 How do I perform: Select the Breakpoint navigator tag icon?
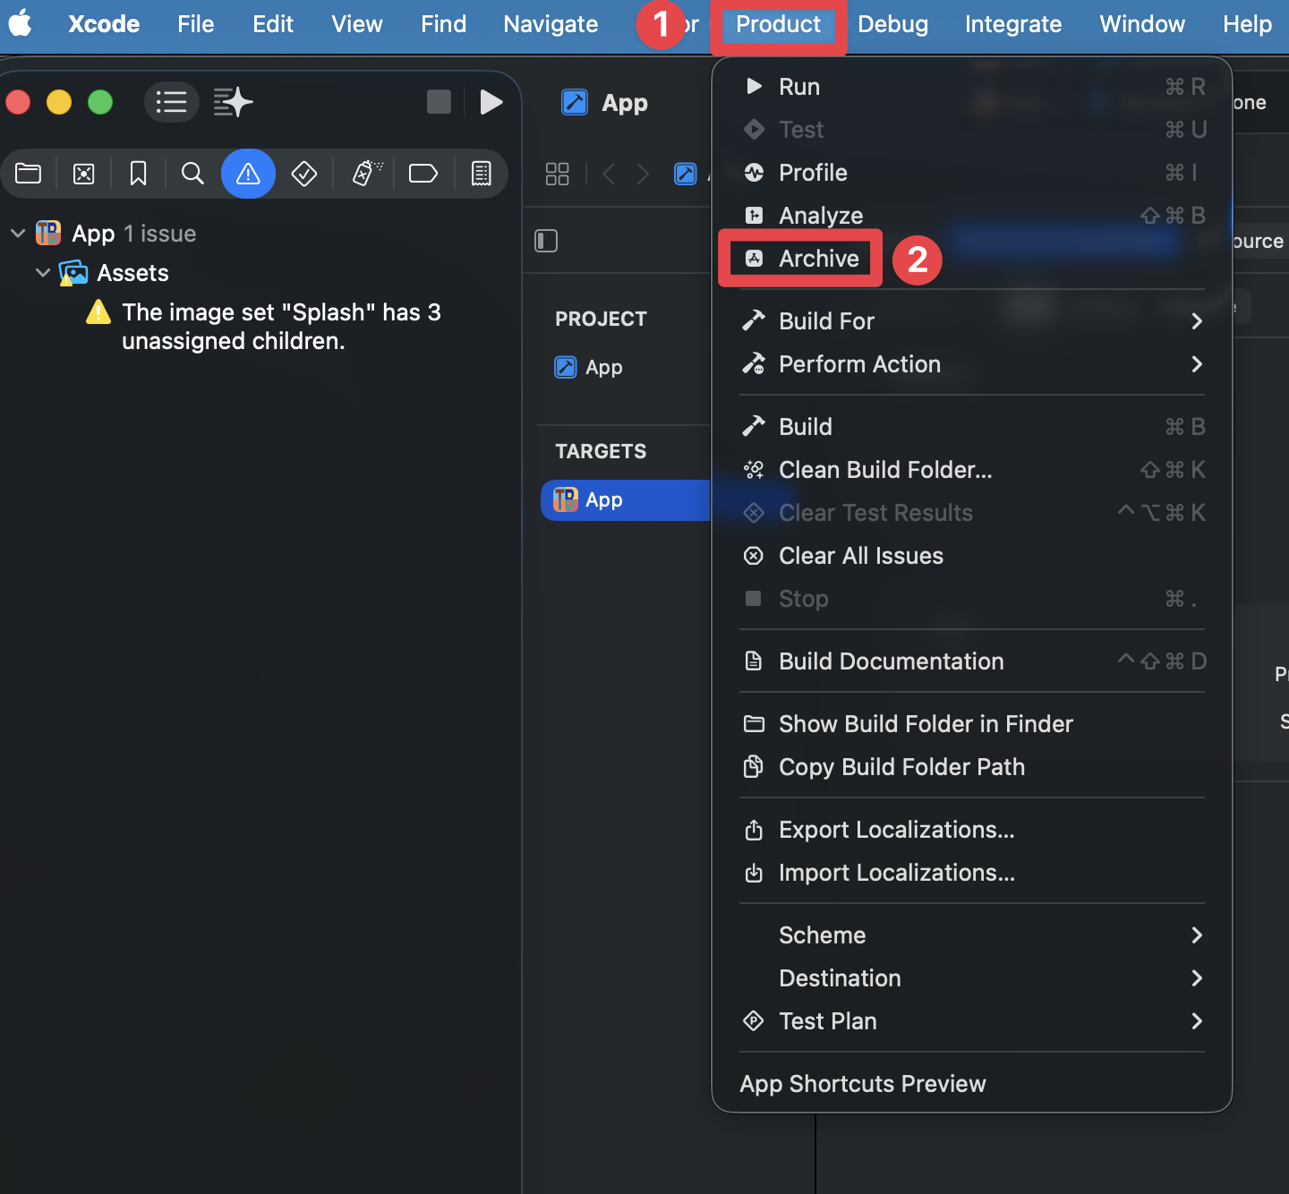(x=423, y=174)
